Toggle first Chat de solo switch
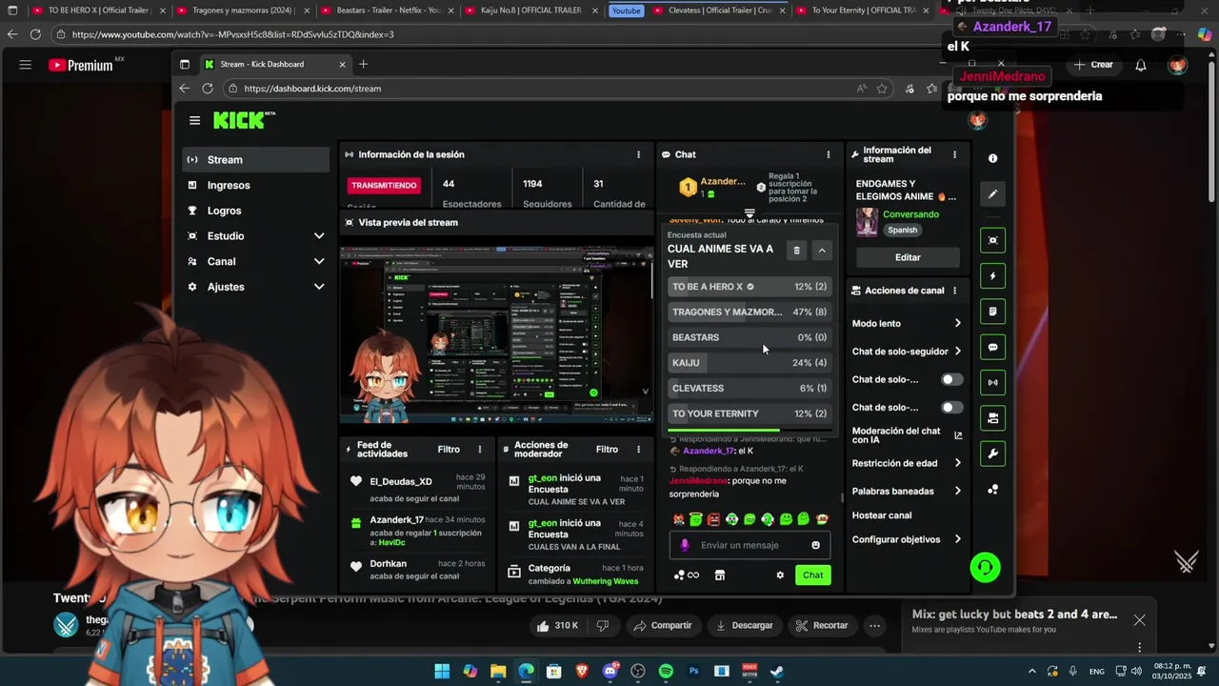The width and height of the screenshot is (1219, 686). [x=951, y=379]
